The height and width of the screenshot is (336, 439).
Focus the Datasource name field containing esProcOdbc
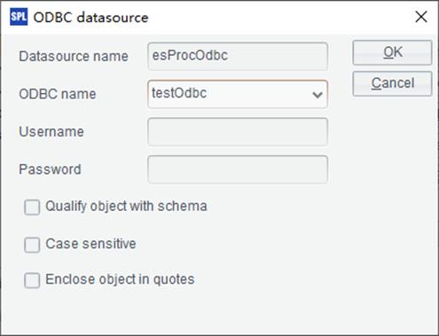pos(238,56)
